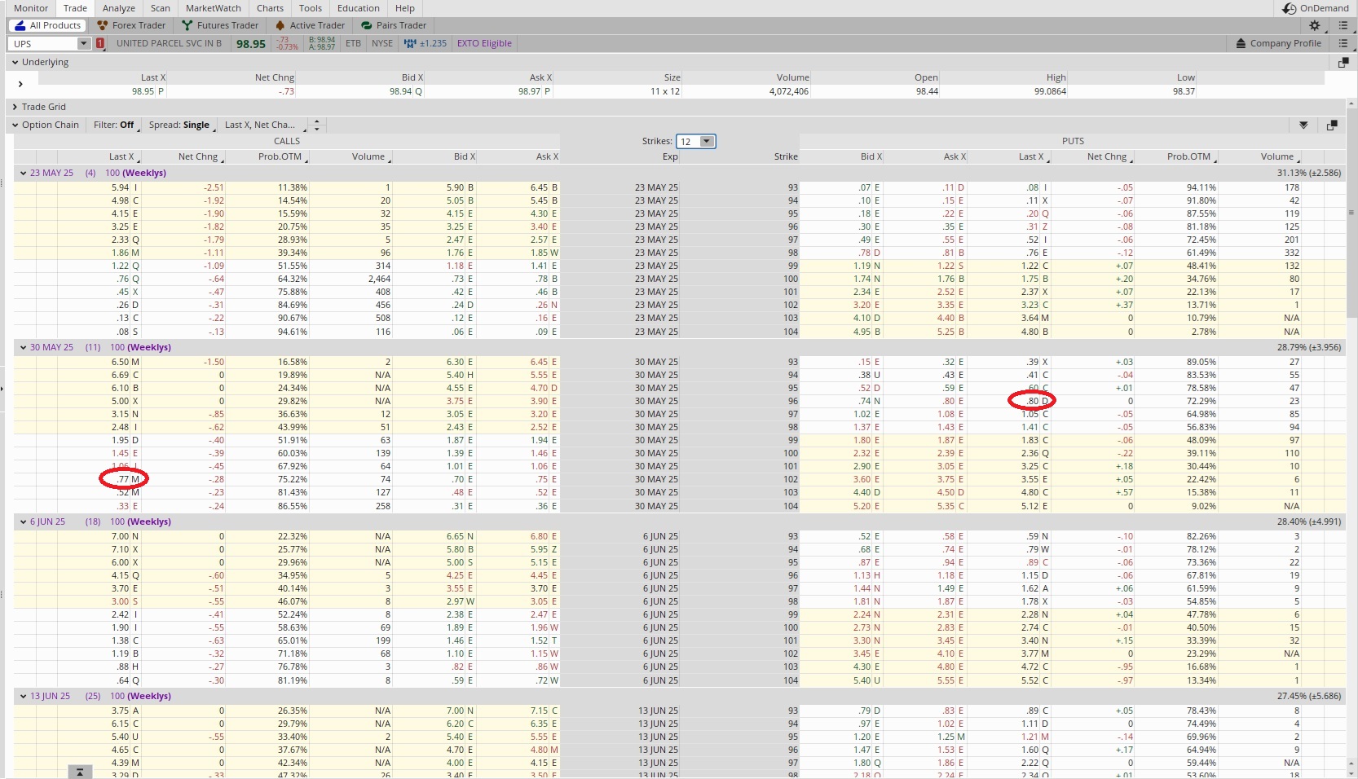Click the 23 MAY implied volatility 31.13% (±2.586)
The height and width of the screenshot is (779, 1358).
point(1309,173)
